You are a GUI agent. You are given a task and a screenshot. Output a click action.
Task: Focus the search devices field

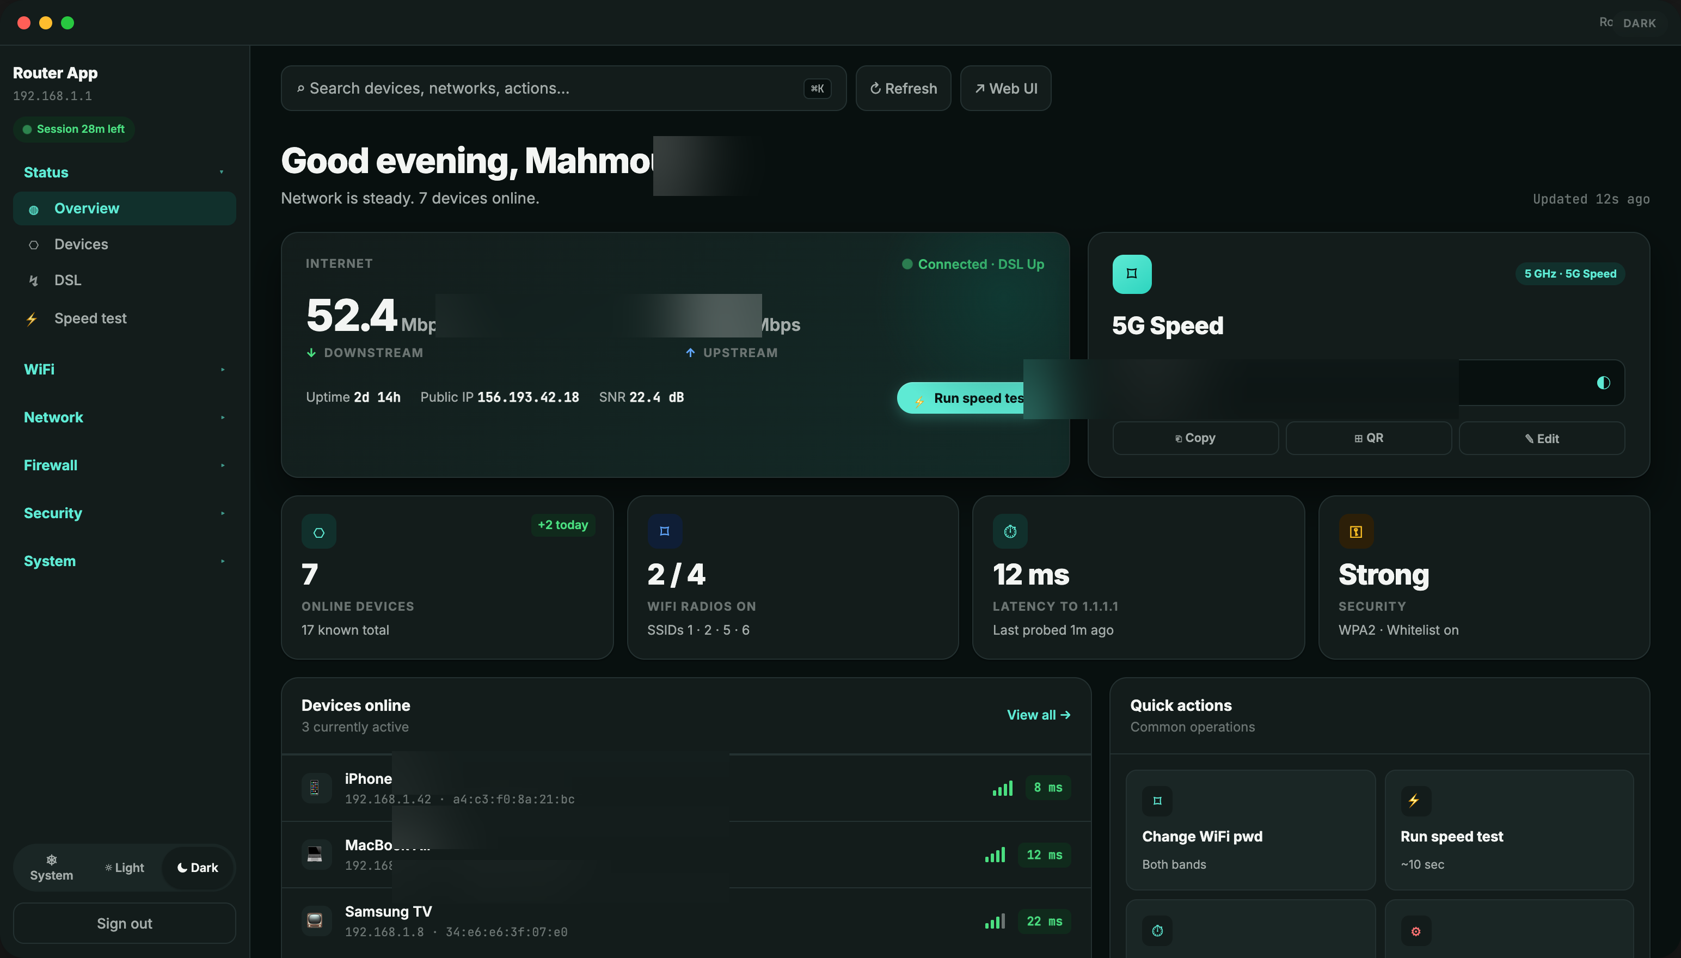point(563,88)
